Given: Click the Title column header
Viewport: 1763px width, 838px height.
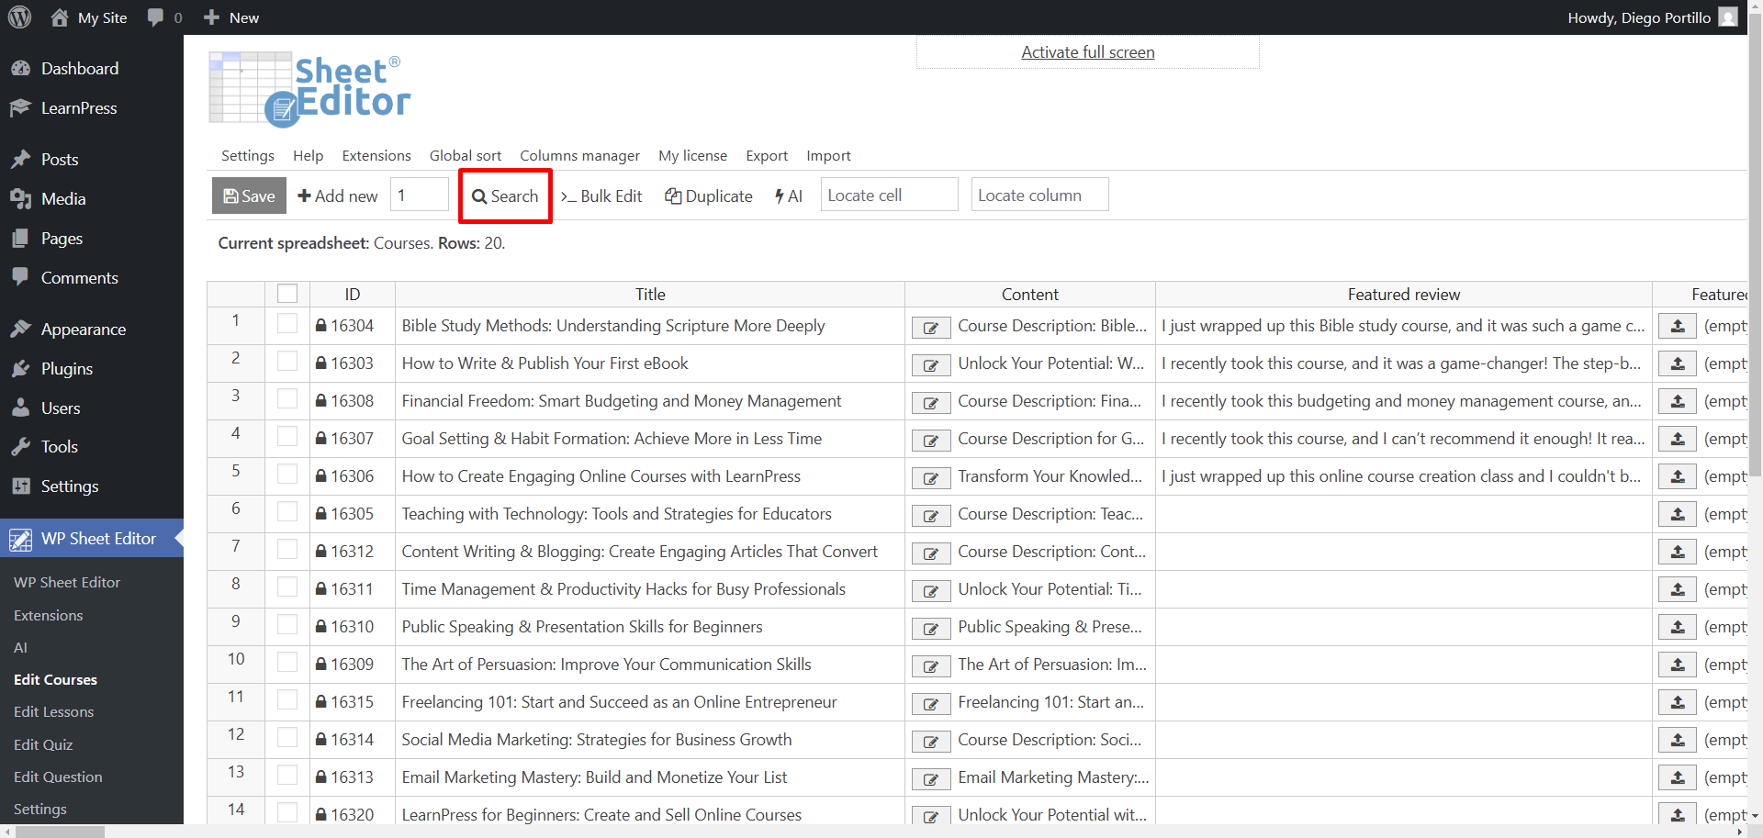Looking at the screenshot, I should (650, 294).
